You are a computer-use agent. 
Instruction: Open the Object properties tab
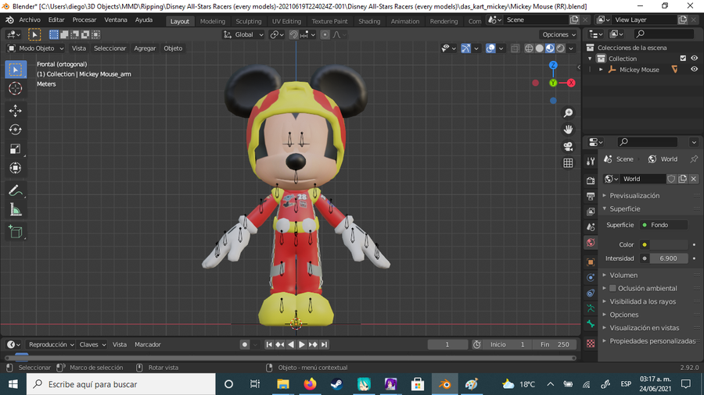pos(591,262)
